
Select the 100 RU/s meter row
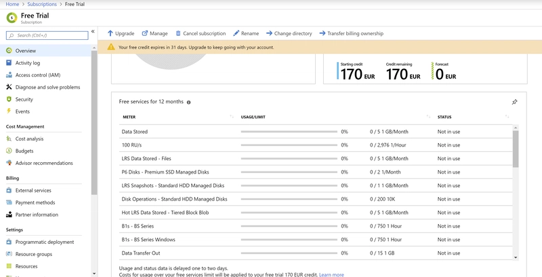tap(316, 145)
